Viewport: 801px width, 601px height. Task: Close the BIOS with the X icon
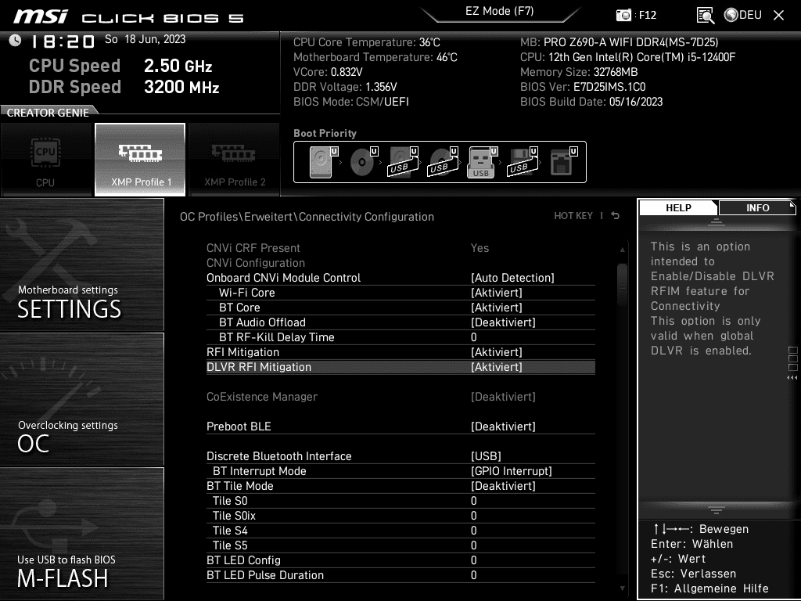(778, 15)
